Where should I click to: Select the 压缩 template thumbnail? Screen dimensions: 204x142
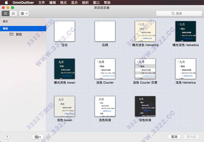(105, 31)
